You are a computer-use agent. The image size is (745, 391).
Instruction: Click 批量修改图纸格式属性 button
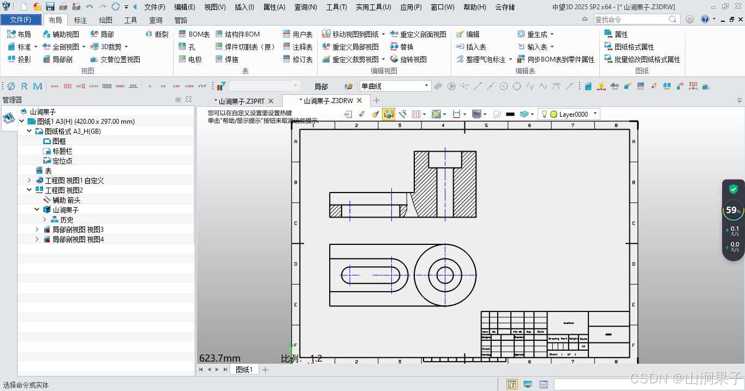tap(642, 59)
